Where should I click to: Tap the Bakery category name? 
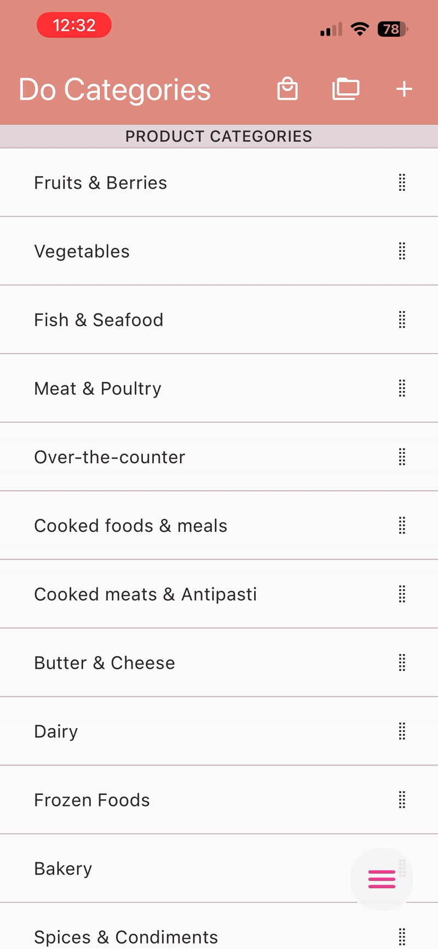(x=64, y=868)
